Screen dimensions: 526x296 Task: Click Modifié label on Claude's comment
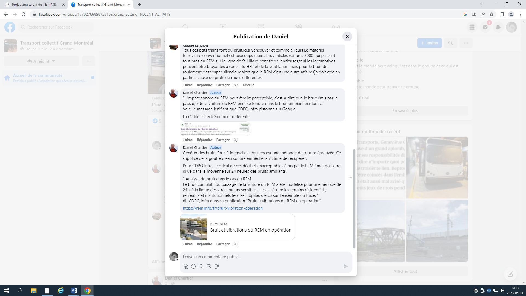coord(248,85)
